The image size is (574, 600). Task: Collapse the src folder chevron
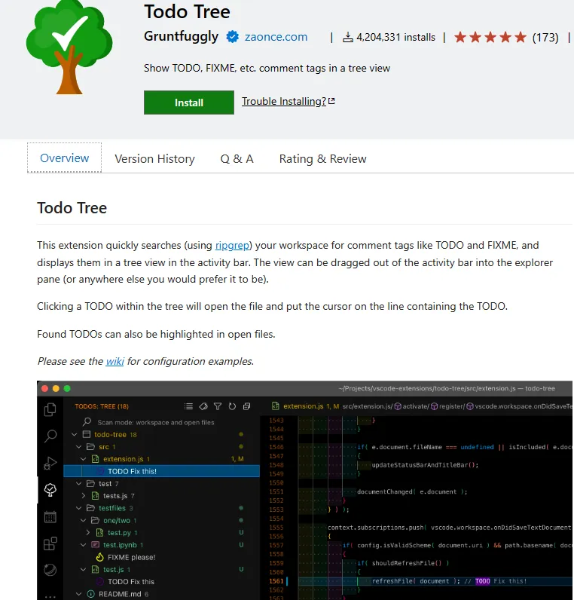79,447
